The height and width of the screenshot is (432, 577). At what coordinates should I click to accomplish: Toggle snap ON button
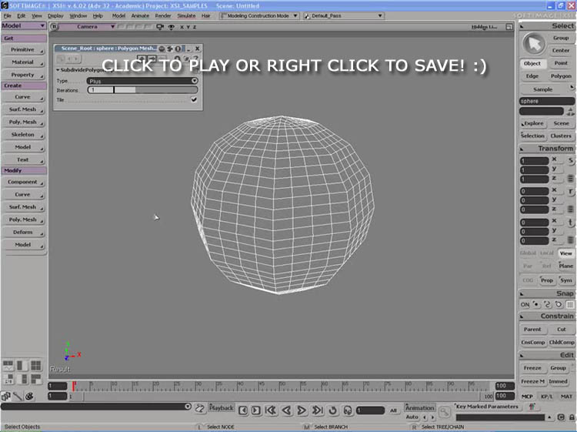(525, 304)
